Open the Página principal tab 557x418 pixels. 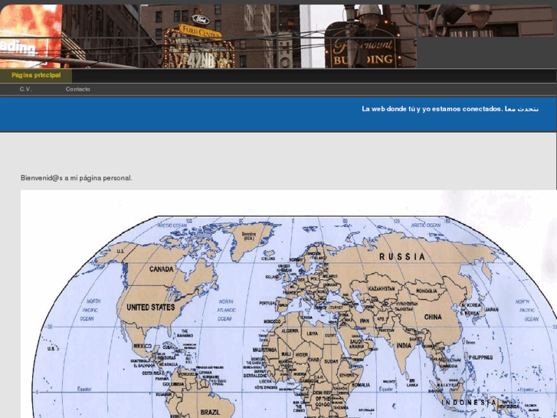pos(36,75)
